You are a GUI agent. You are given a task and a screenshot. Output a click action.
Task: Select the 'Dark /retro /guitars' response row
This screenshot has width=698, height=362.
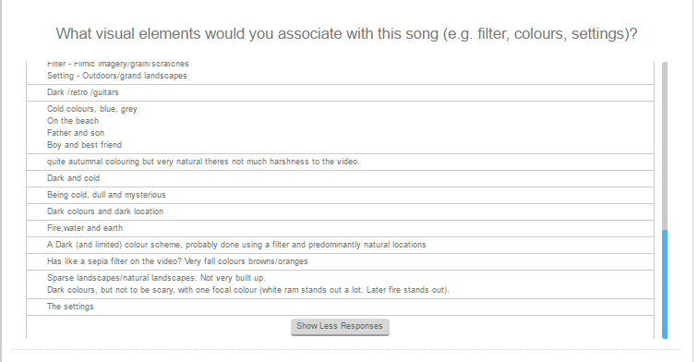(340, 92)
